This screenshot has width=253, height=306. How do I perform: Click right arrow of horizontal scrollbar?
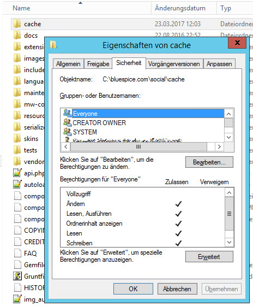(x=219, y=147)
